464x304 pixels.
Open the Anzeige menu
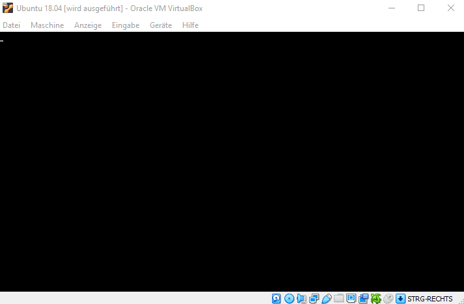pyautogui.click(x=88, y=25)
